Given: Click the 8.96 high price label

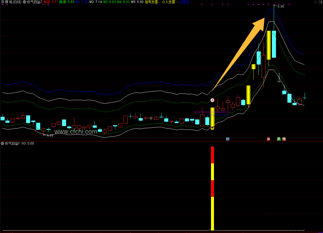Looking at the screenshot, I should (281, 6).
